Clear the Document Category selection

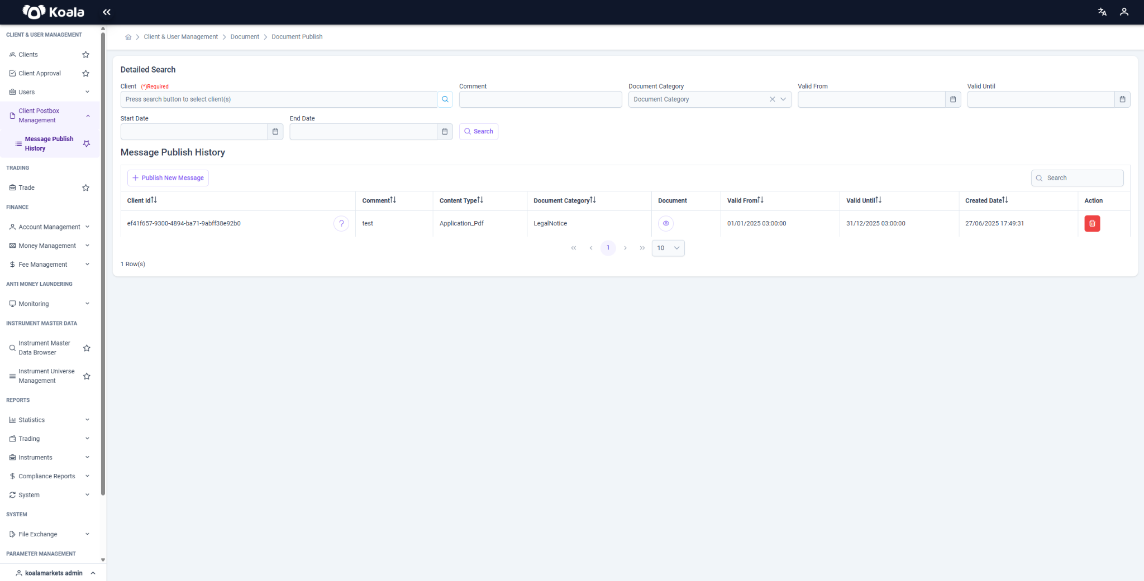click(x=773, y=99)
